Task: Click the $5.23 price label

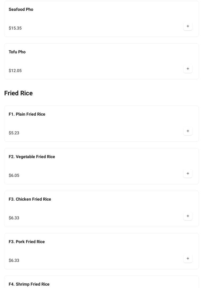Action: coord(14,133)
